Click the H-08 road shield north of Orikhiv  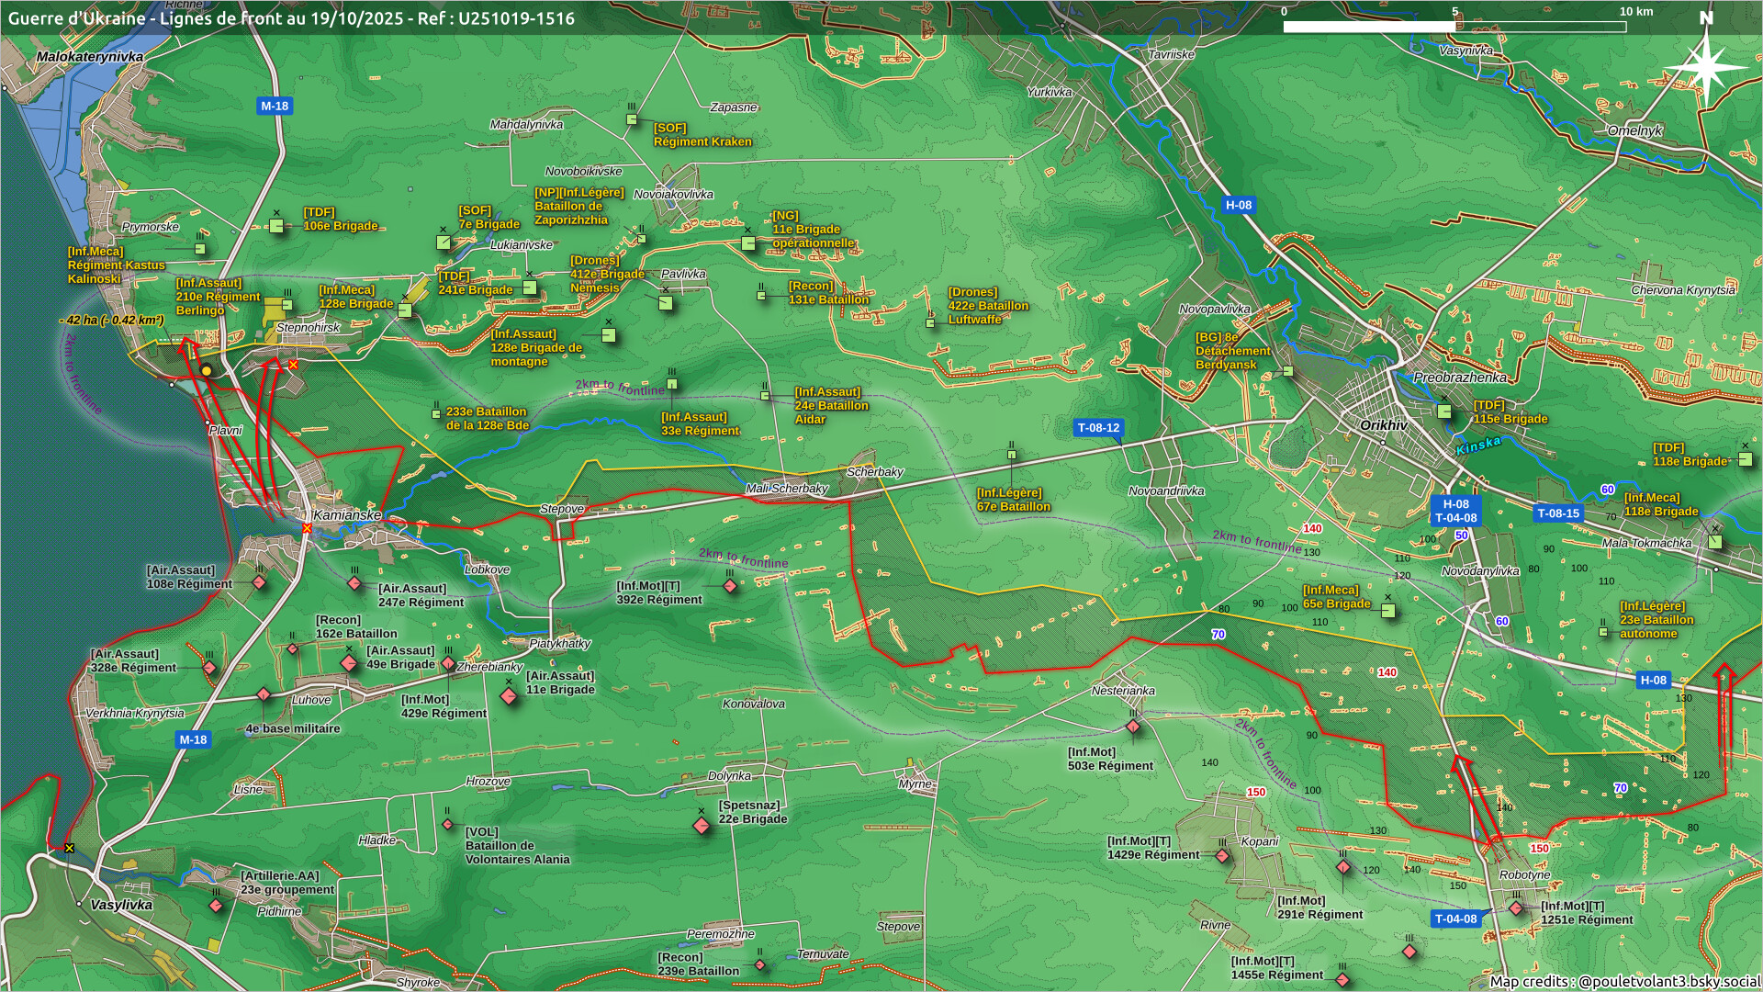click(1238, 205)
